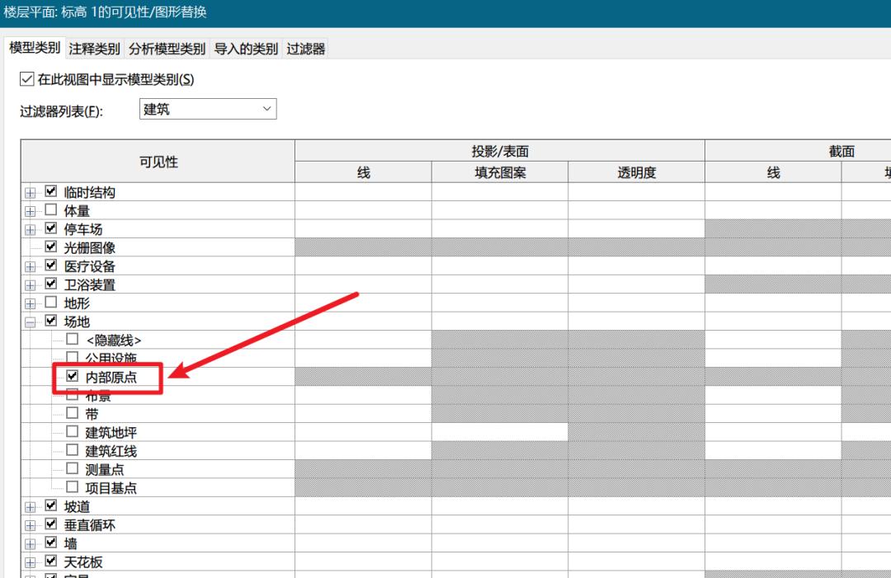Uncheck the 垂直循环 visibility checkbox

51,524
